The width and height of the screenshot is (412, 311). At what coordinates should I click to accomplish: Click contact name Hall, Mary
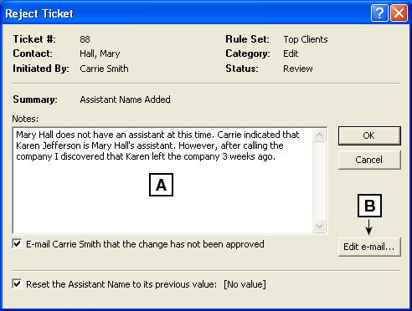pyautogui.click(x=100, y=54)
